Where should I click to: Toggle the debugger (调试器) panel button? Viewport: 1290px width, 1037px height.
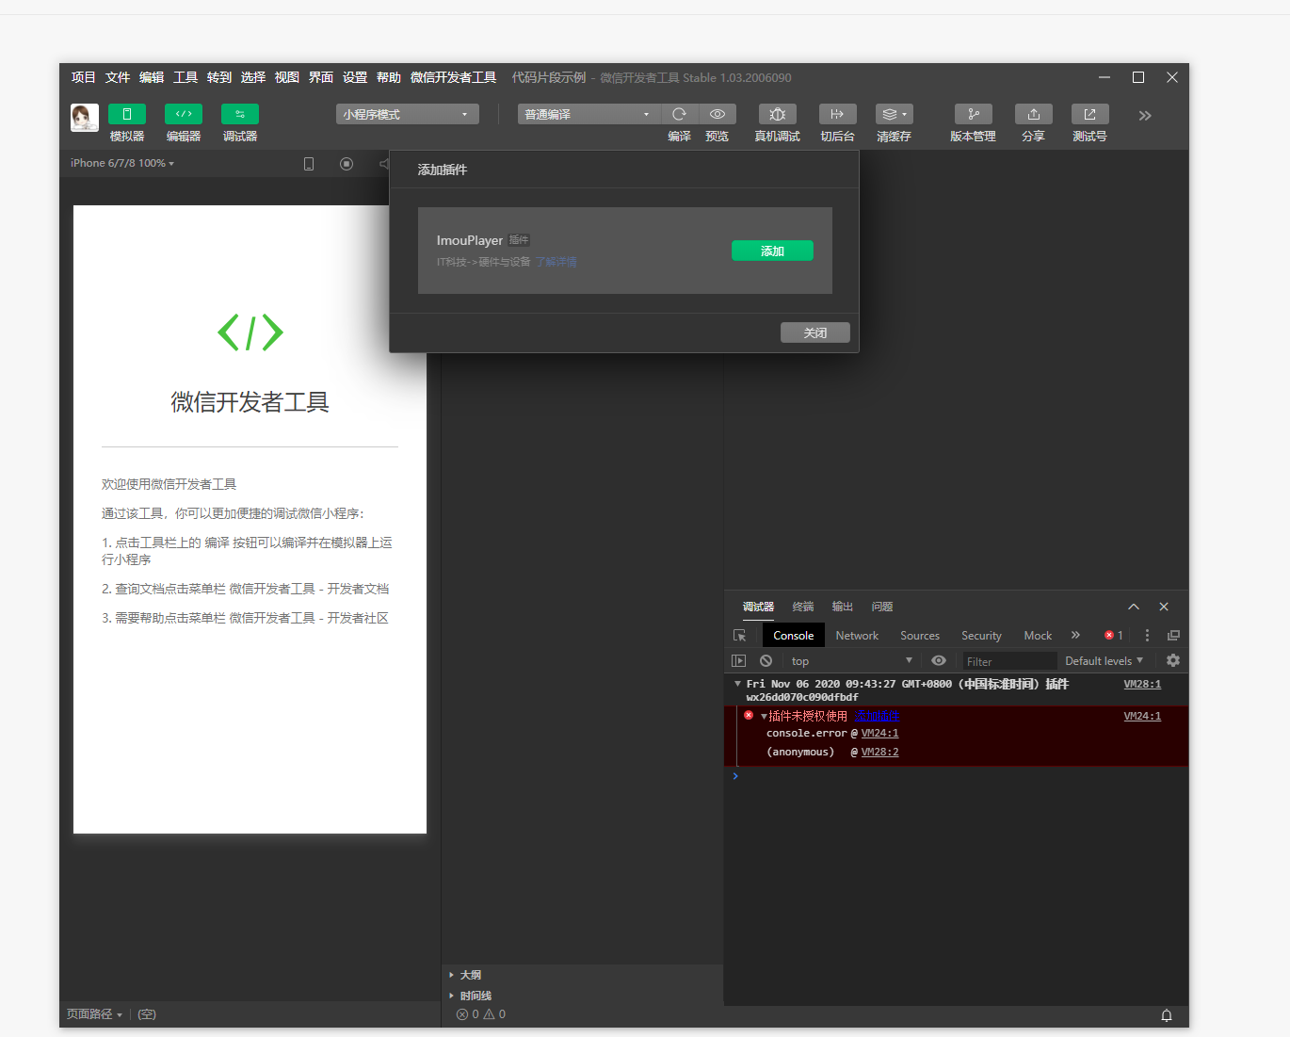[x=240, y=114]
